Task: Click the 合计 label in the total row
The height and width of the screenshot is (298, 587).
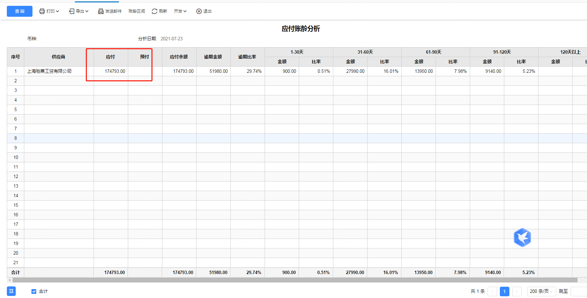Action: point(15,272)
